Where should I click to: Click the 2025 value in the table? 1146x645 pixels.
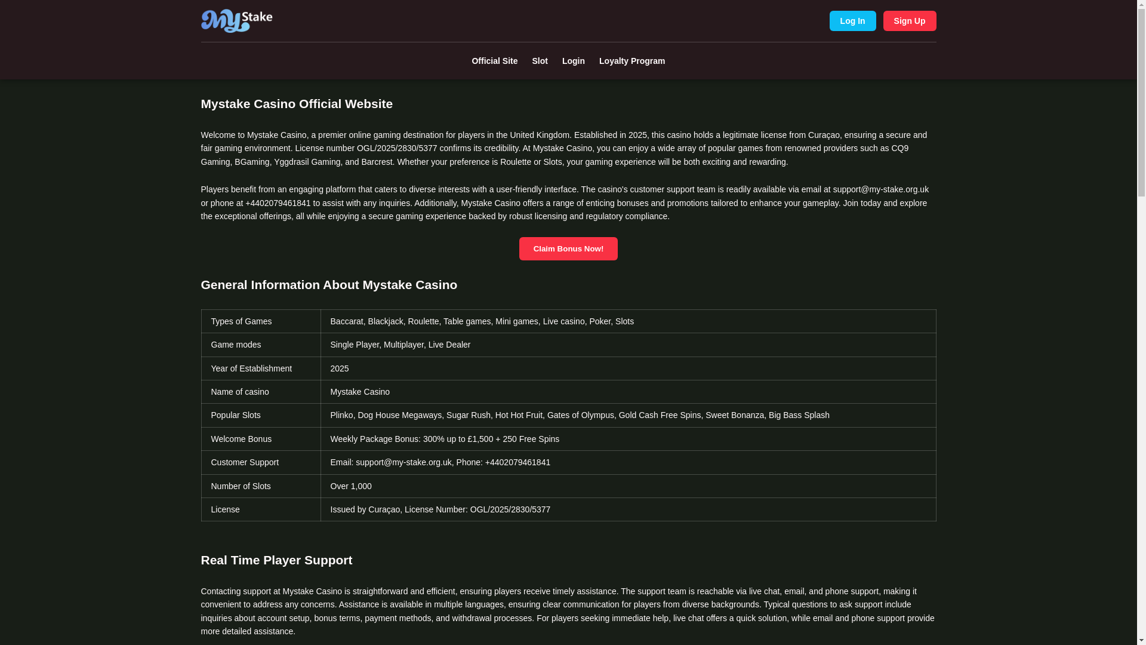coord(628,368)
